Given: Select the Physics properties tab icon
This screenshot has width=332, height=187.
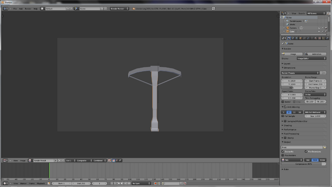Looking at the screenshot, I should (327, 38).
